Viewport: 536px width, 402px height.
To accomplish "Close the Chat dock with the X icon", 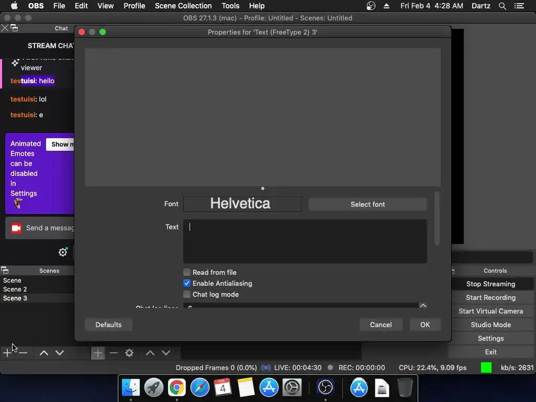I will point(4,28).
